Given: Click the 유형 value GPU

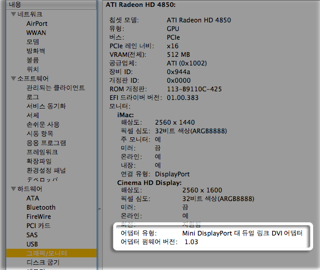Looking at the screenshot, I should pyautogui.click(x=173, y=29).
